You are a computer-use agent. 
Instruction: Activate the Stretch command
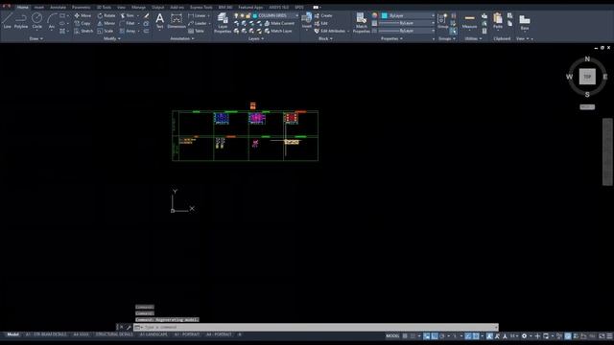[83, 31]
